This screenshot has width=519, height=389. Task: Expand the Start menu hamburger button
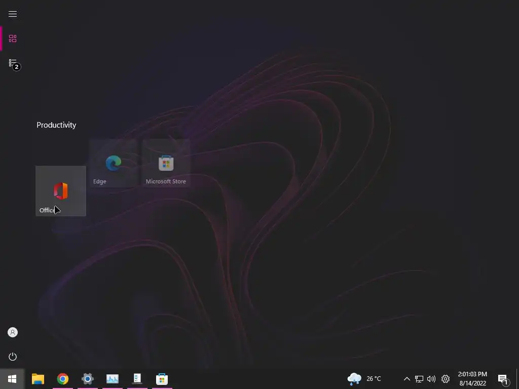pyautogui.click(x=13, y=14)
